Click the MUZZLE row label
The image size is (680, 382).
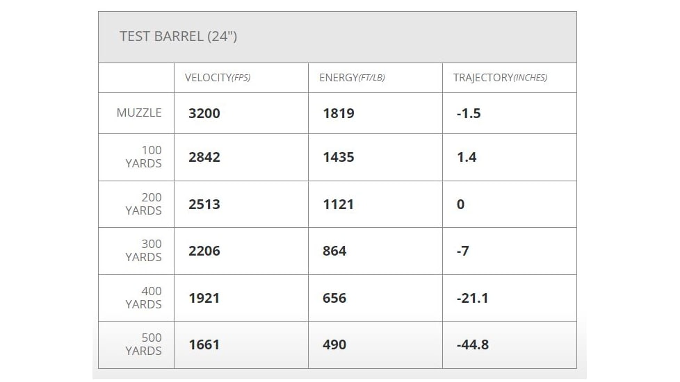coord(139,113)
